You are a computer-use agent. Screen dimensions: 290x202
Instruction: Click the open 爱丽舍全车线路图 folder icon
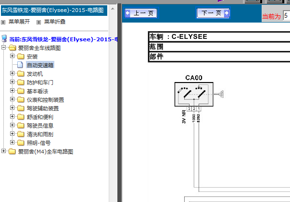(13, 48)
